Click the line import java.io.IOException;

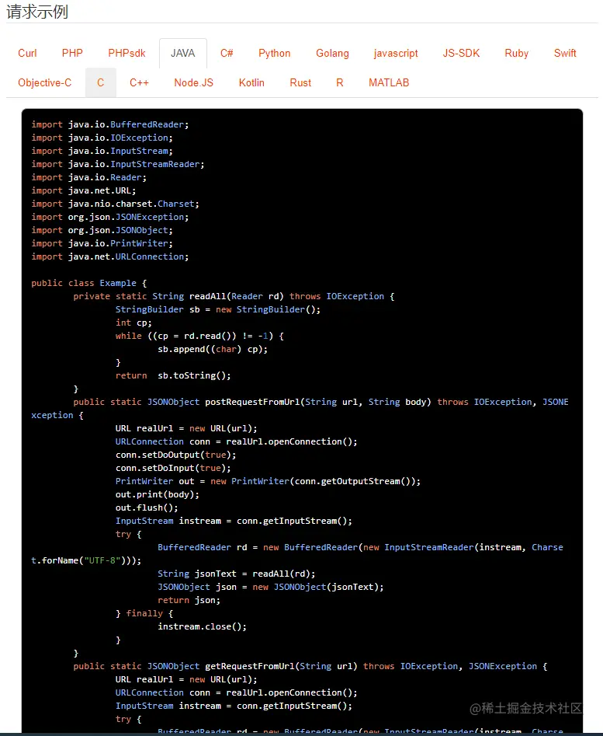(102, 138)
